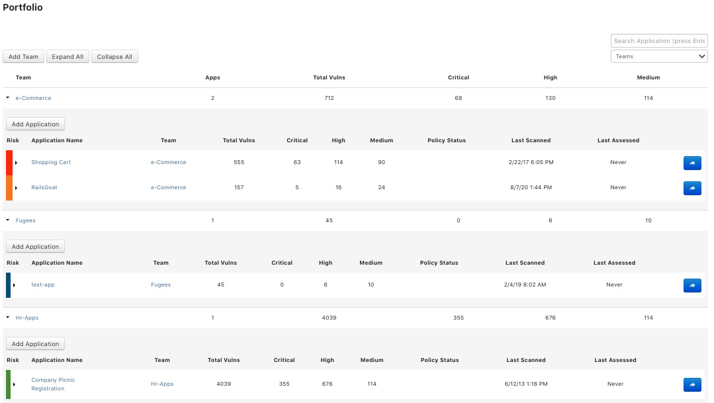Open the Teams filter dropdown
This screenshot has width=714, height=403.
tap(659, 56)
